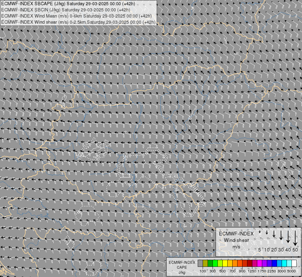The height and width of the screenshot is (277, 302).
Task: Click the '100' value on CAPE scale
Action: click(203, 271)
